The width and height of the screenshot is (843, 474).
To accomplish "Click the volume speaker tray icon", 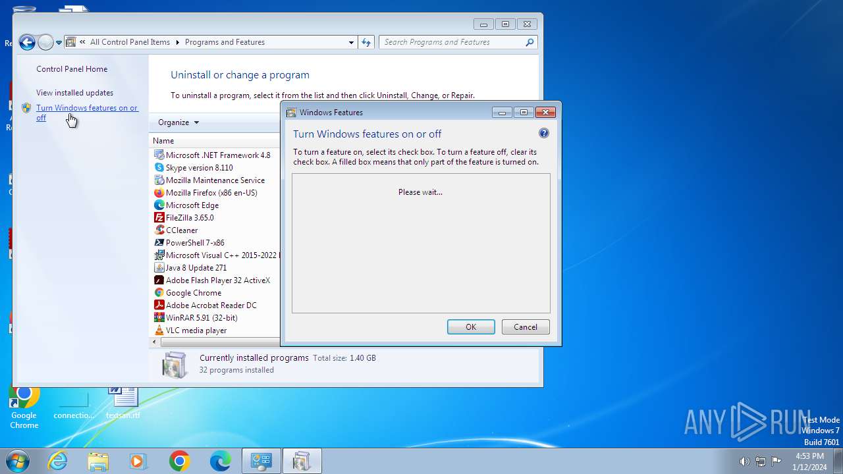I will [744, 461].
